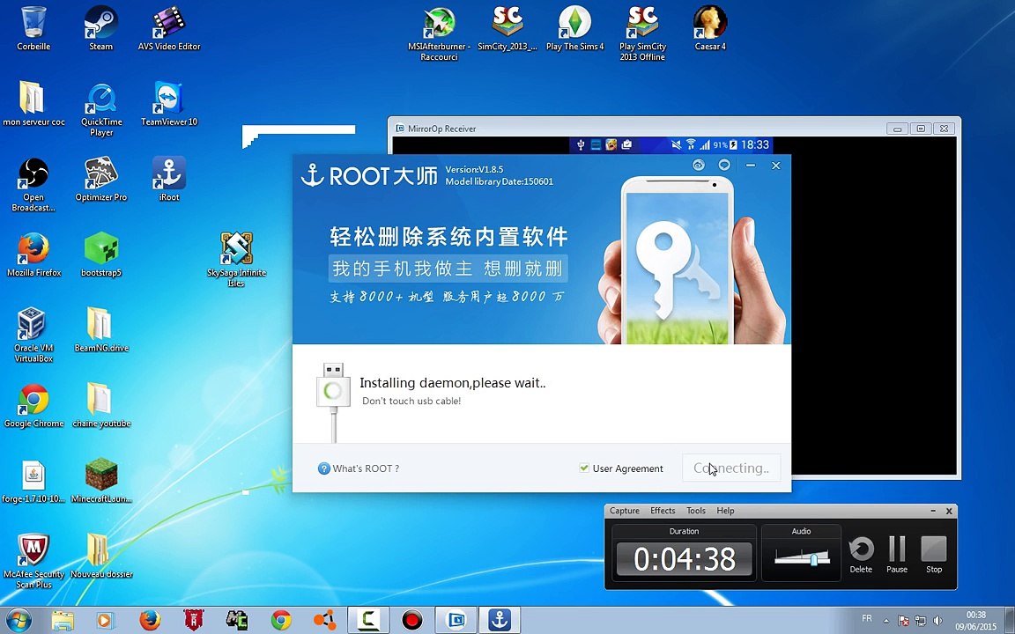This screenshot has height=634, width=1015.
Task: Open the Windows Start button
Action: coord(19,620)
